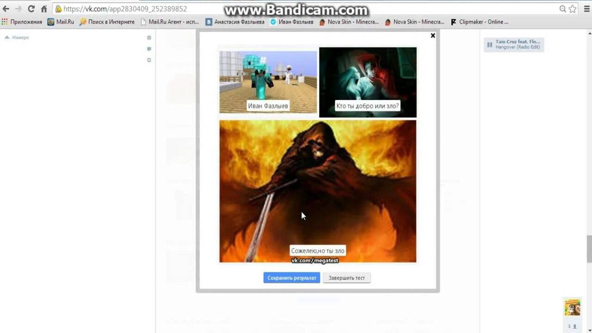Viewport: 592px width, 333px height.
Task: Open the Mail.Ru bookmark
Action: pyautogui.click(x=61, y=22)
